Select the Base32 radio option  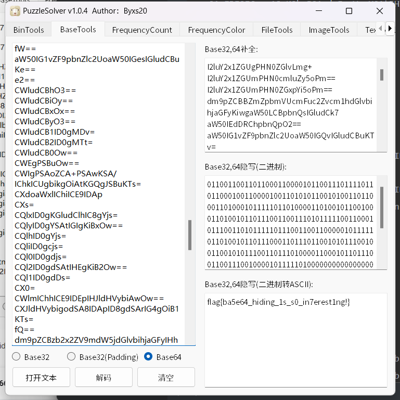(17, 357)
